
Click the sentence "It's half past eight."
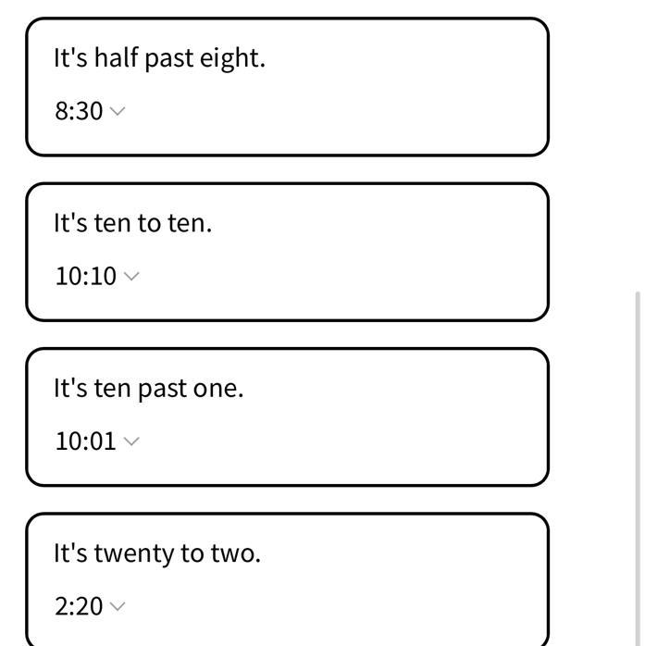click(159, 57)
